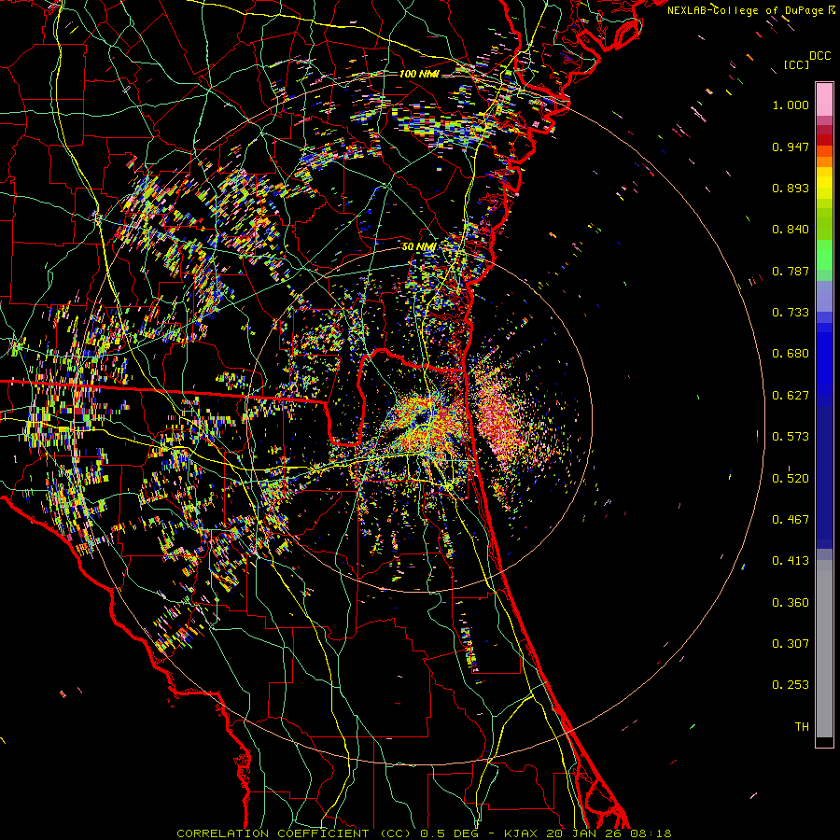Click the 0.573 scale value
The width and height of the screenshot is (840, 840).
[x=791, y=437]
